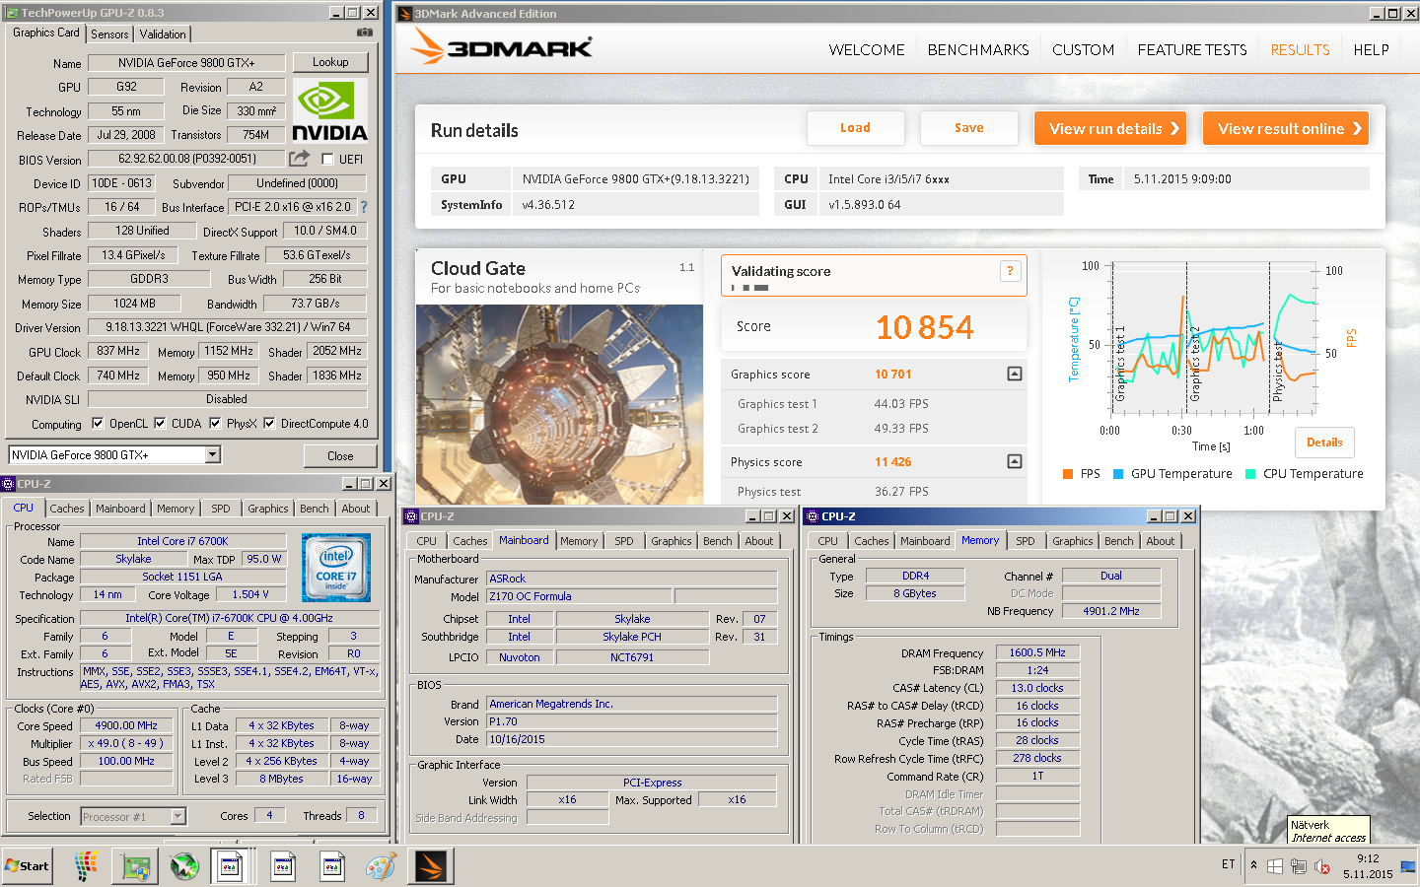Click the CPU-Z Memory window title icon

[813, 516]
